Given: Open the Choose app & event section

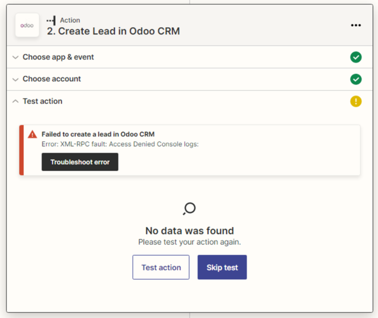Looking at the screenshot, I should pos(58,57).
